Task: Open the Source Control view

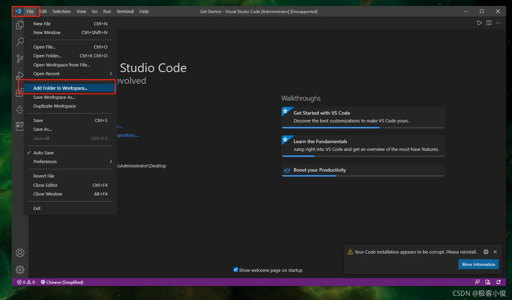Action: 20,59
